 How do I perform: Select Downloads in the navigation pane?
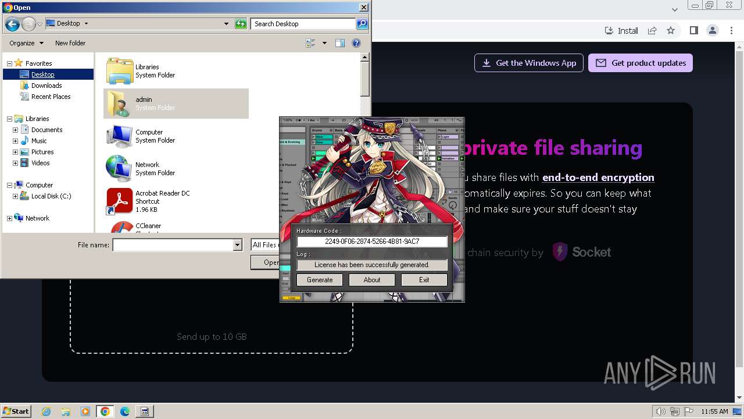(46, 86)
